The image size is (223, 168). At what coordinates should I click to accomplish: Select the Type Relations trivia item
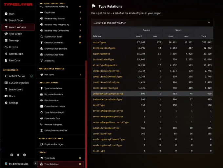[61, 164]
